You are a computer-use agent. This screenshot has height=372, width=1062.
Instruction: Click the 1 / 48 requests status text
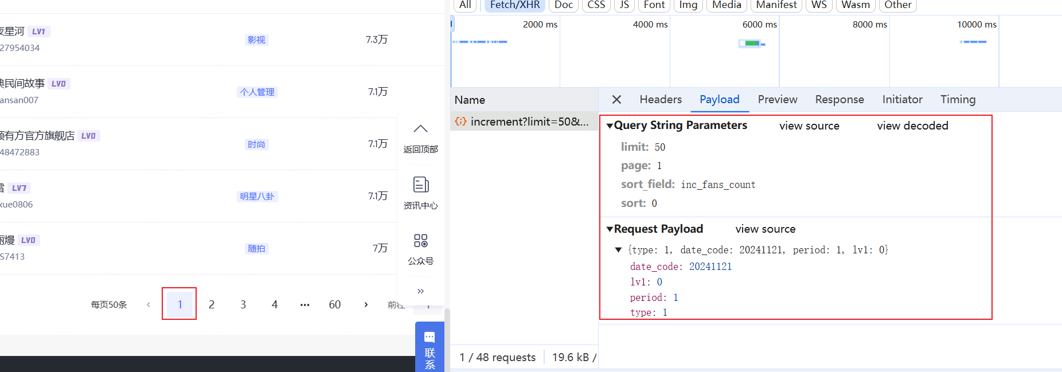tap(497, 357)
